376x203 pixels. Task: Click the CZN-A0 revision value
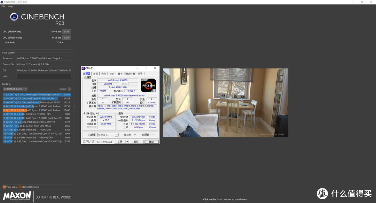pos(151,103)
